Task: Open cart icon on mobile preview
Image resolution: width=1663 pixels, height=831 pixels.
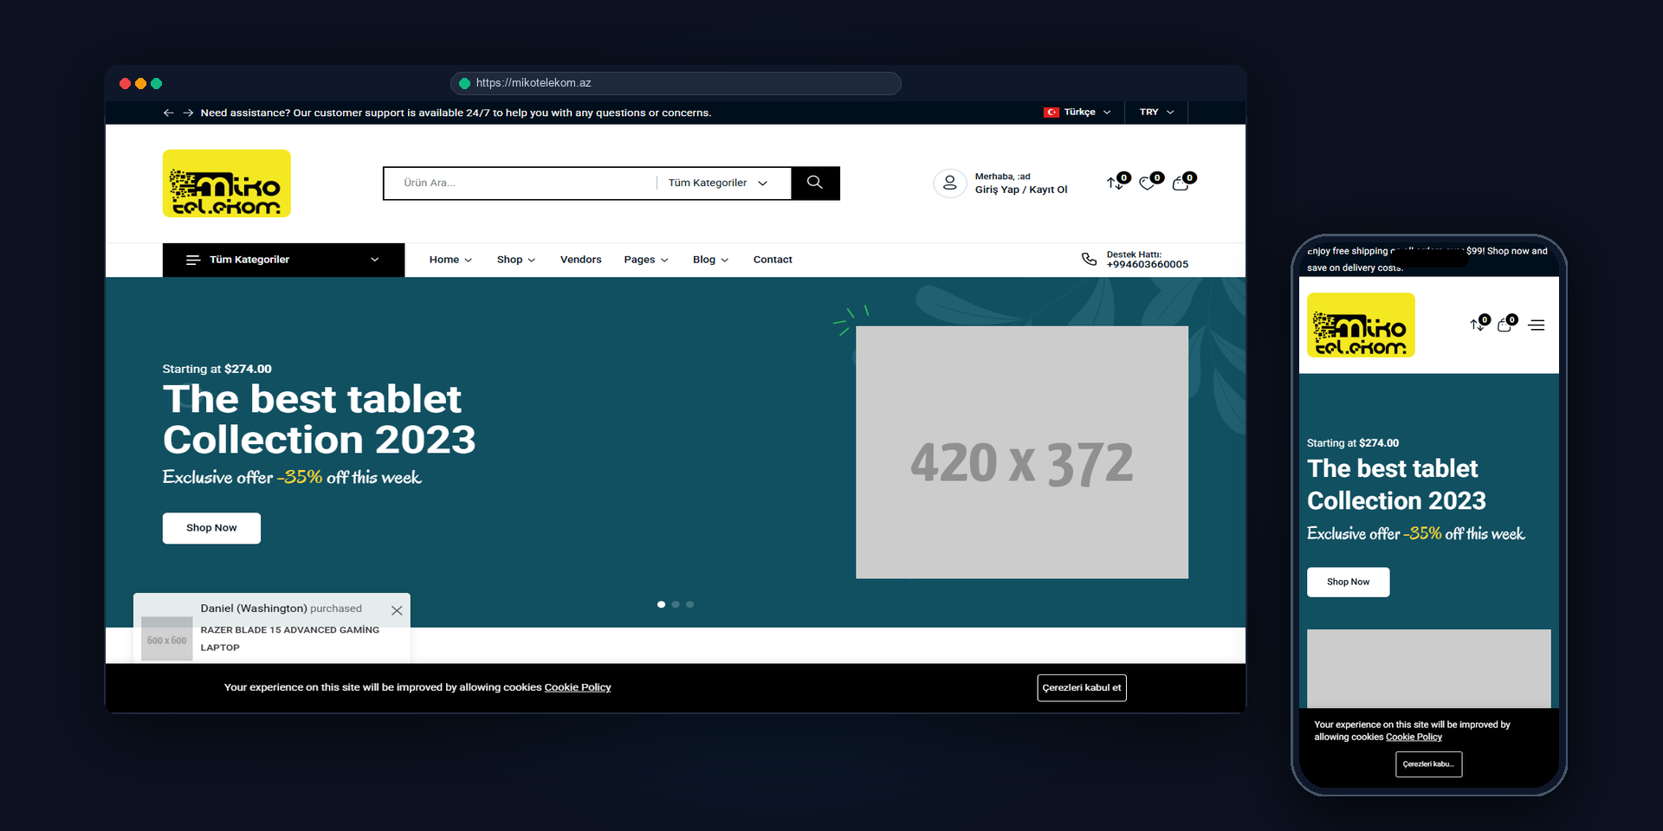Action: pos(1504,325)
